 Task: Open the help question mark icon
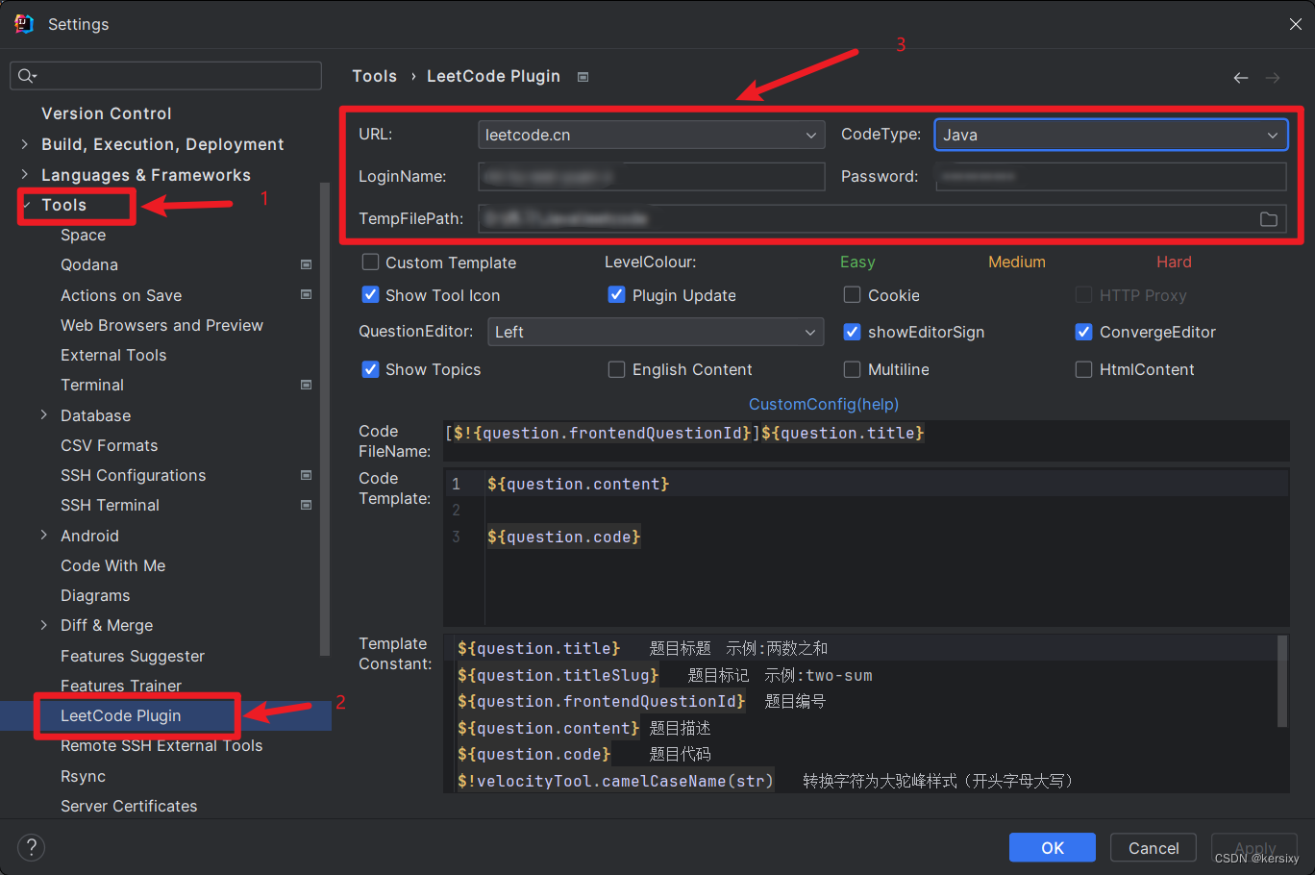30,847
